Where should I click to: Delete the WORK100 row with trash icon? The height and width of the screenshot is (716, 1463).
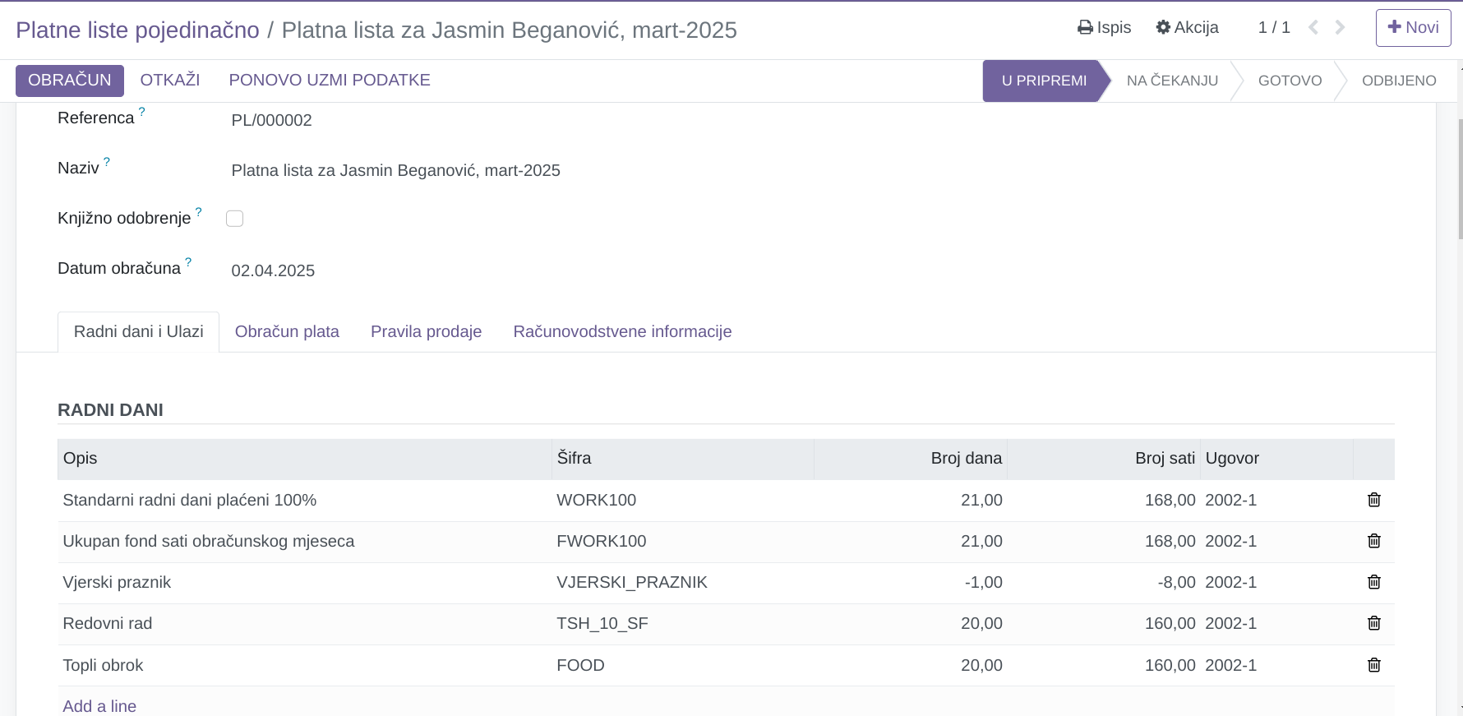[1373, 500]
